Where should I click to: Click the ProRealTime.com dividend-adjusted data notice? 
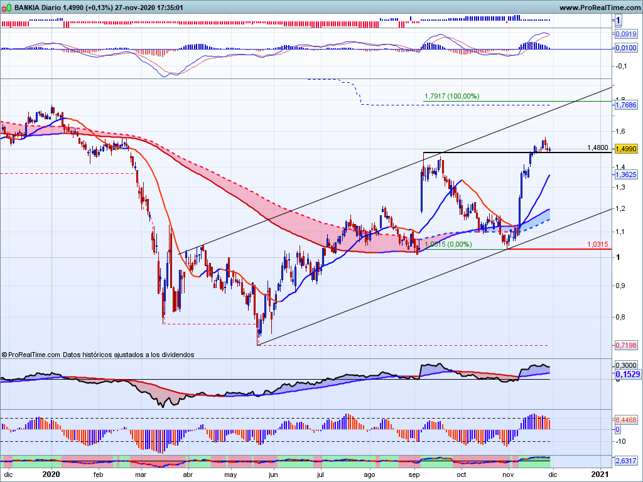[x=97, y=355]
